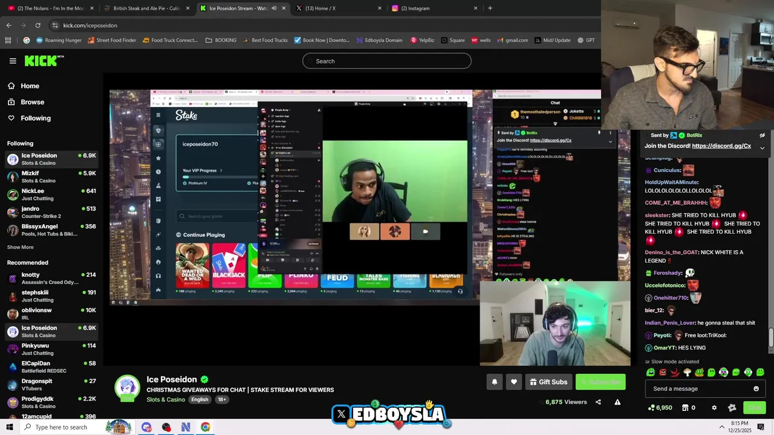774x435 pixels.
Task: Open Mizkif channel from Following list
Action: [x=51, y=177]
